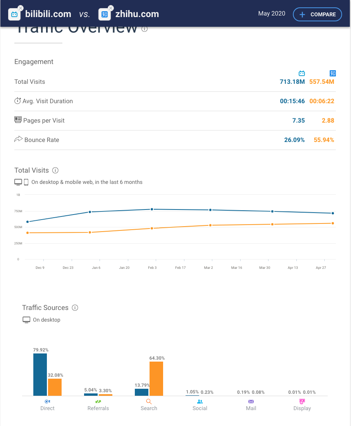This screenshot has height=426, width=351.
Task: Remove zhihu.com from comparison
Action: (x=111, y=8)
